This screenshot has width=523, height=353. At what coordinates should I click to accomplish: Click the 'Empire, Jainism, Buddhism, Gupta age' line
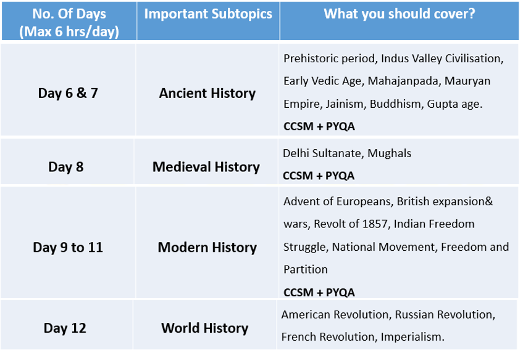pyautogui.click(x=383, y=104)
